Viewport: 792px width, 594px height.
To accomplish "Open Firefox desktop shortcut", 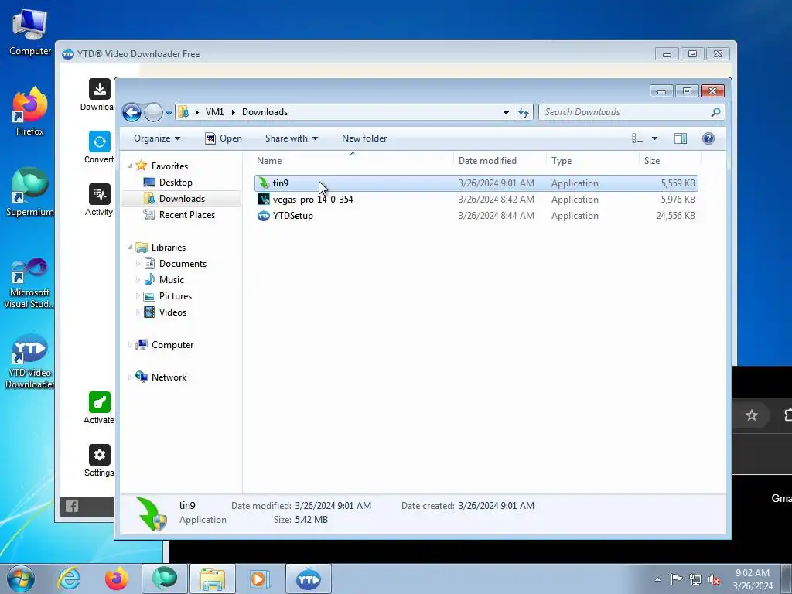I will (30, 111).
